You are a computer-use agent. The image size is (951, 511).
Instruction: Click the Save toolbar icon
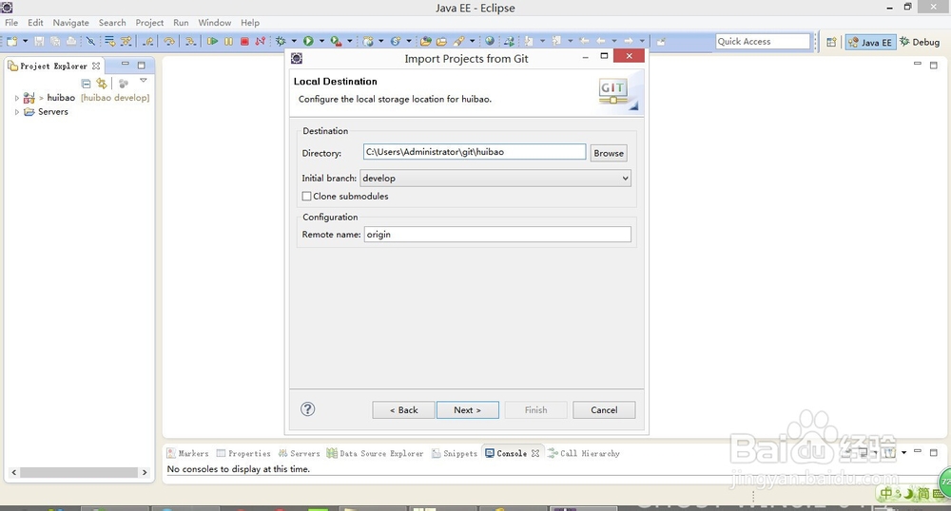click(39, 41)
